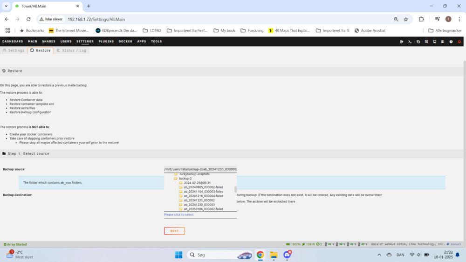Go back to previous page

(7, 19)
